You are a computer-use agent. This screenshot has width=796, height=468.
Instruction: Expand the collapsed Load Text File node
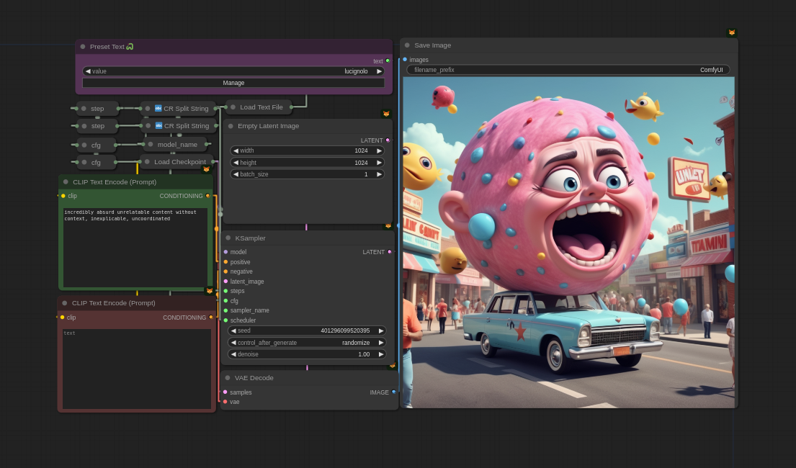coord(233,107)
